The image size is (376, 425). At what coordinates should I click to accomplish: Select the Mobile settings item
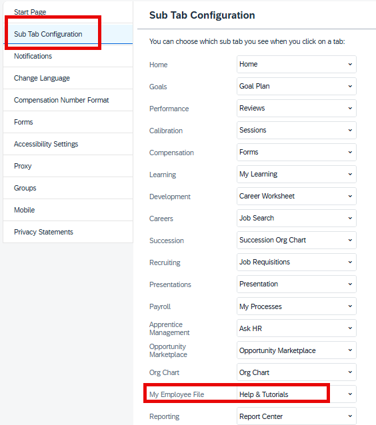[68, 210]
